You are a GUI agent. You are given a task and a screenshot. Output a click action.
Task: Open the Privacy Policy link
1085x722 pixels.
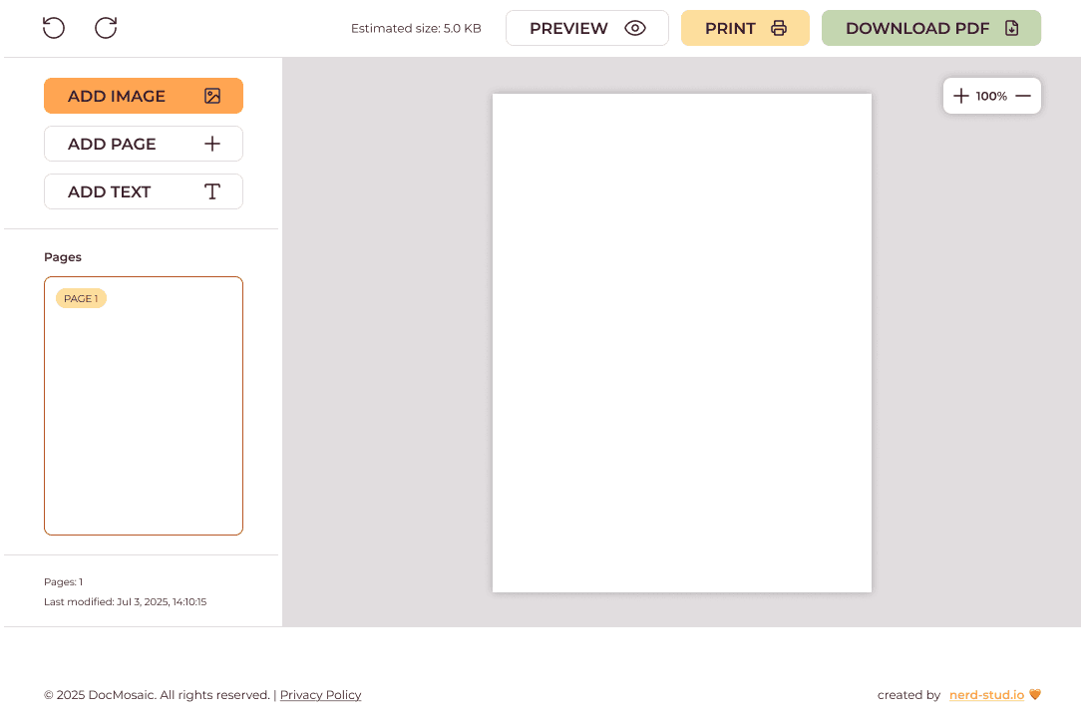pyautogui.click(x=320, y=694)
